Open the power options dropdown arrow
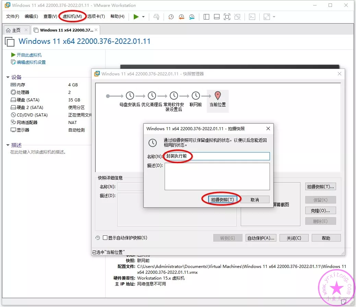Viewport: 356px width, 307px height. point(143,17)
